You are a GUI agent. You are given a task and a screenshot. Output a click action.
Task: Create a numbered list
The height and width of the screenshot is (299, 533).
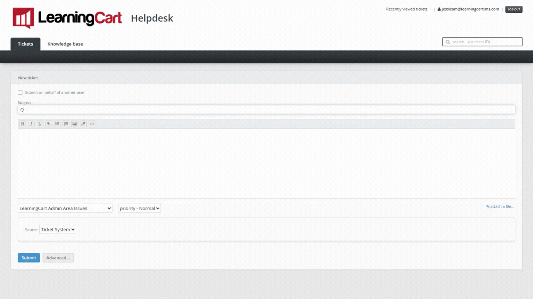coord(66,124)
